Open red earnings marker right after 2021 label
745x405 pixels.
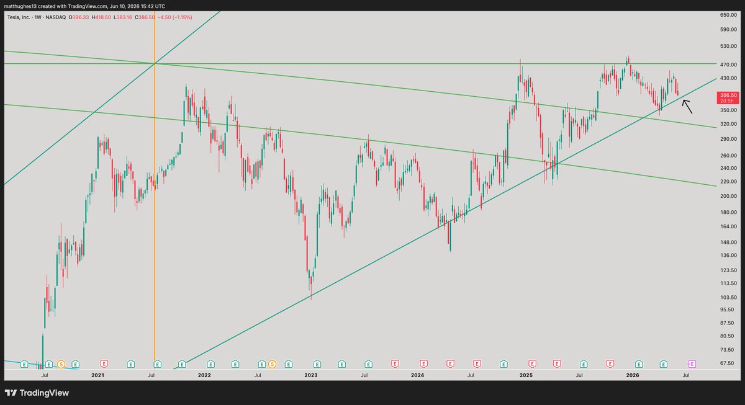(104, 363)
